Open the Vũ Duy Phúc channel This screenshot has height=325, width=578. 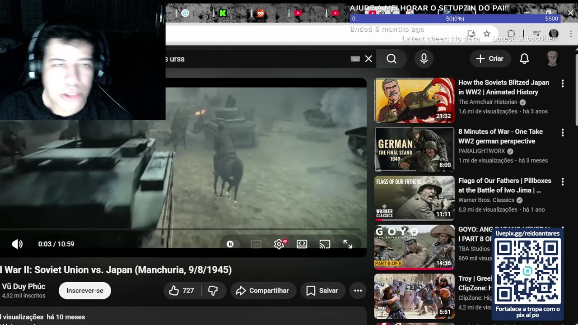(23, 287)
